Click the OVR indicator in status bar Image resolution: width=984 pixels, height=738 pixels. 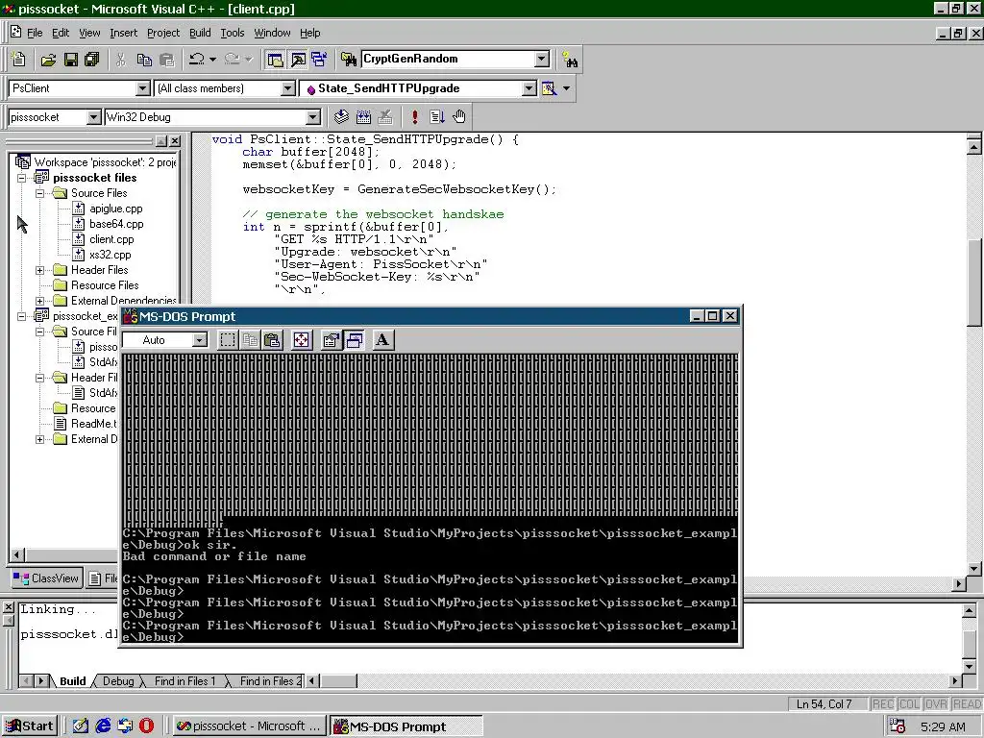[x=936, y=704]
